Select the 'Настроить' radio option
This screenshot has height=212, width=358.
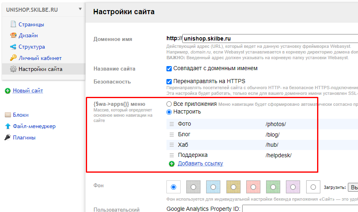(169, 111)
